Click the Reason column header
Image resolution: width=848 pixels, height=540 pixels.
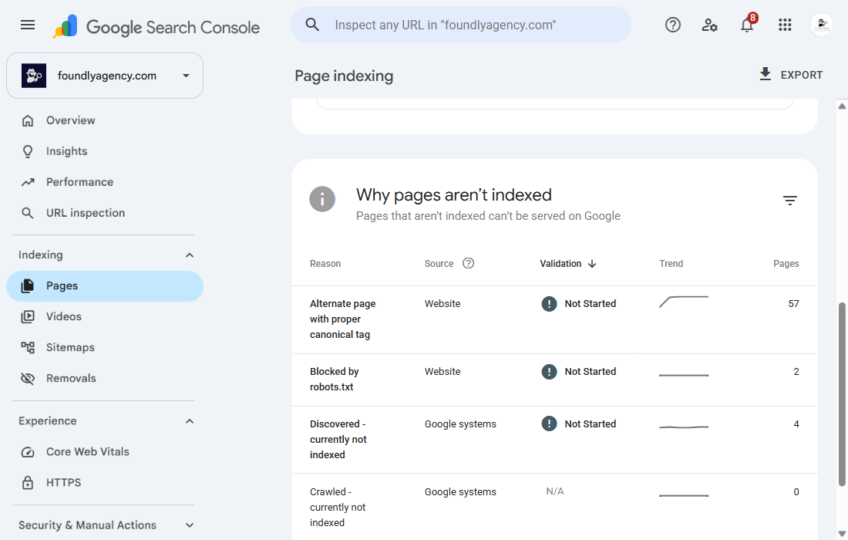click(325, 264)
